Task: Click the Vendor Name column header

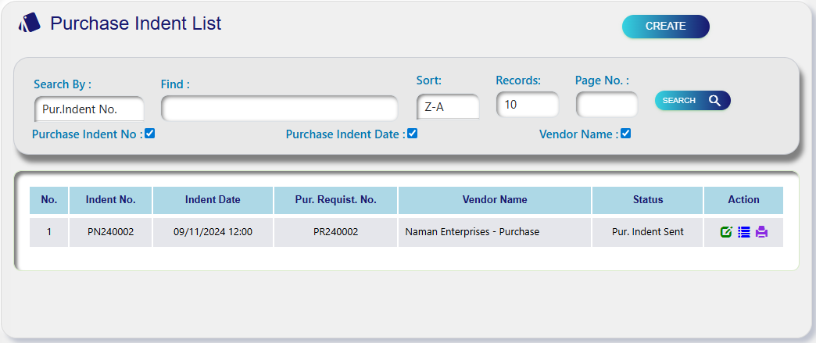Action: pos(495,200)
